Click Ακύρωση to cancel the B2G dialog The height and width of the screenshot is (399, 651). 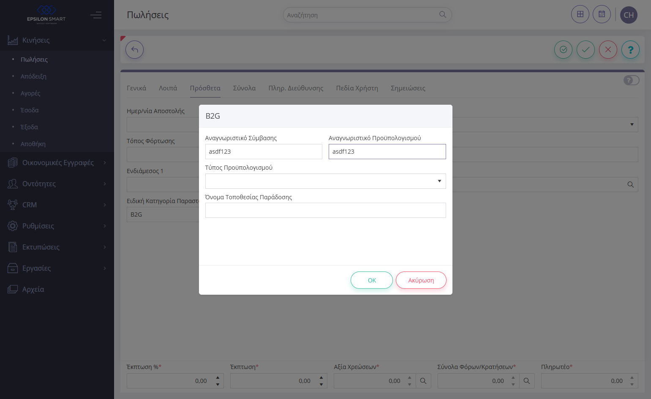pos(421,280)
